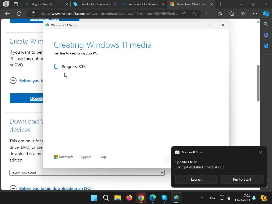Change ENG input language
Image resolution: width=272 pixels, height=204 pixels.
click(211, 198)
